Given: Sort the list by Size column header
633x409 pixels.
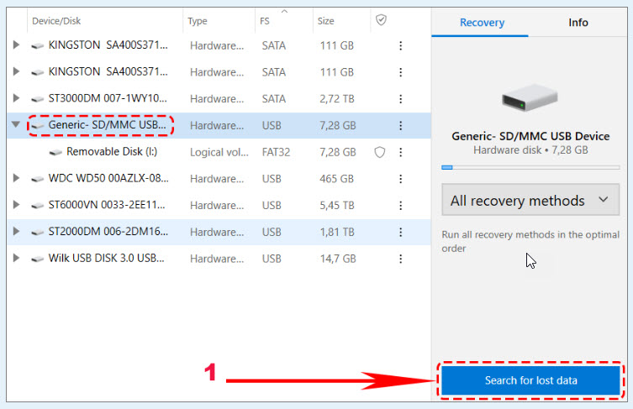Looking at the screenshot, I should (326, 21).
